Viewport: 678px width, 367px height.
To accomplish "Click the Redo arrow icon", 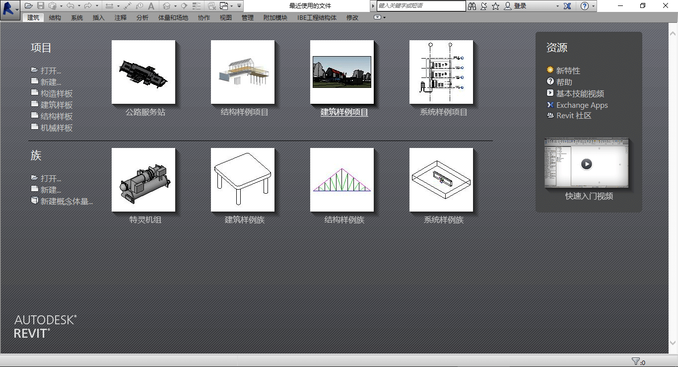I will 88,6.
